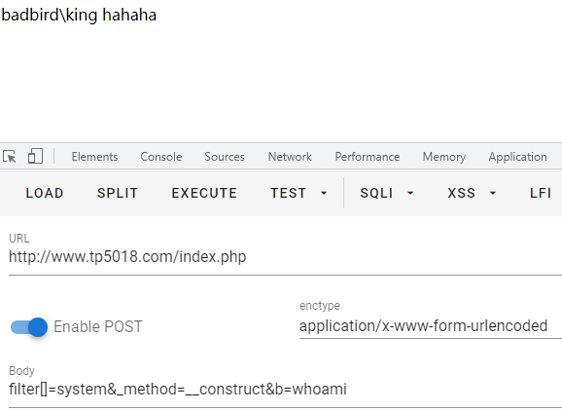
Task: Click the SPLIT button
Action: point(118,193)
